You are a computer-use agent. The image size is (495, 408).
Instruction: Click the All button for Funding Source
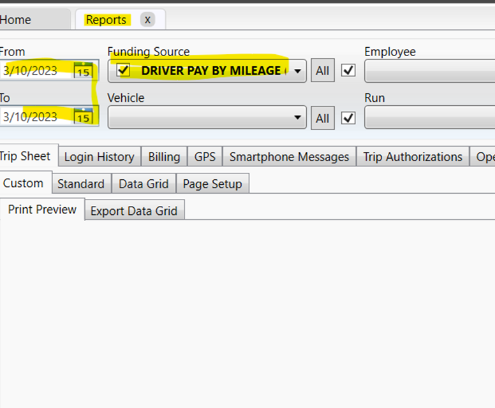[x=323, y=70]
